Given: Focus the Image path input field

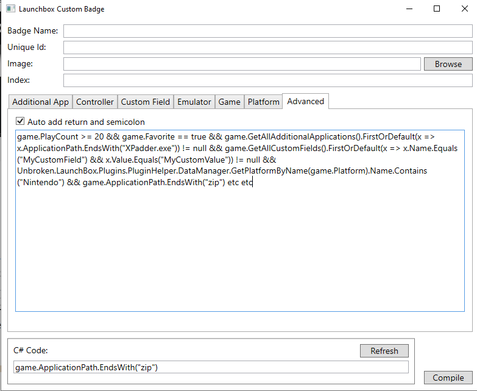Looking at the screenshot, I should (x=242, y=64).
